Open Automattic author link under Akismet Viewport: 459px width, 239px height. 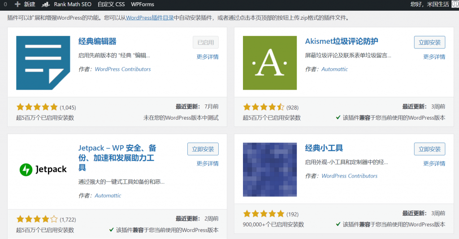pos(334,69)
